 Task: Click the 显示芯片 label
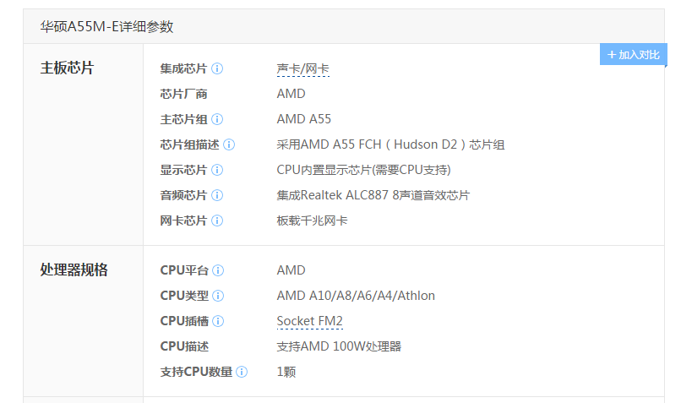coord(183,170)
